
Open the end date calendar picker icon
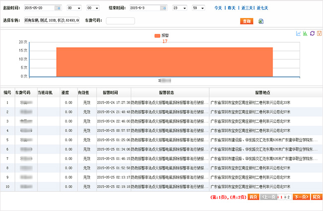point(164,8)
